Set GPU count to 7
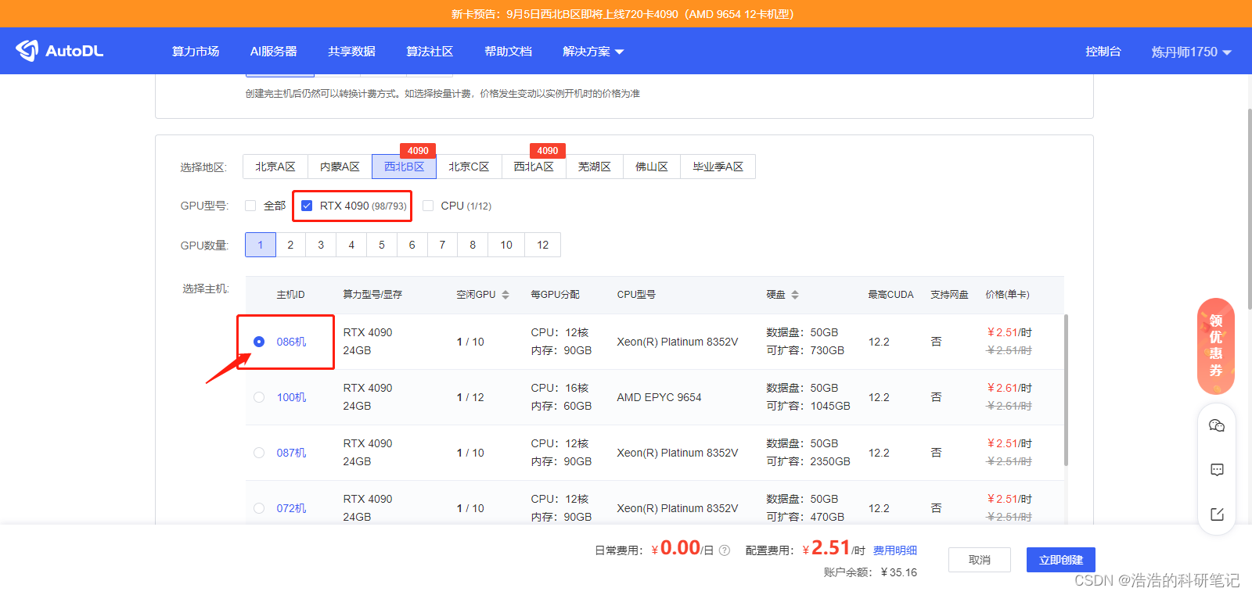1252x595 pixels. (442, 245)
